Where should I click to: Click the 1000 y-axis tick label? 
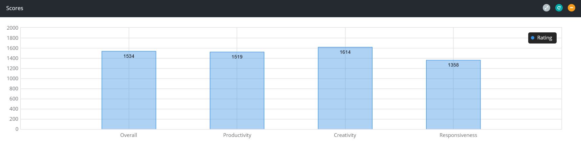(x=13, y=78)
